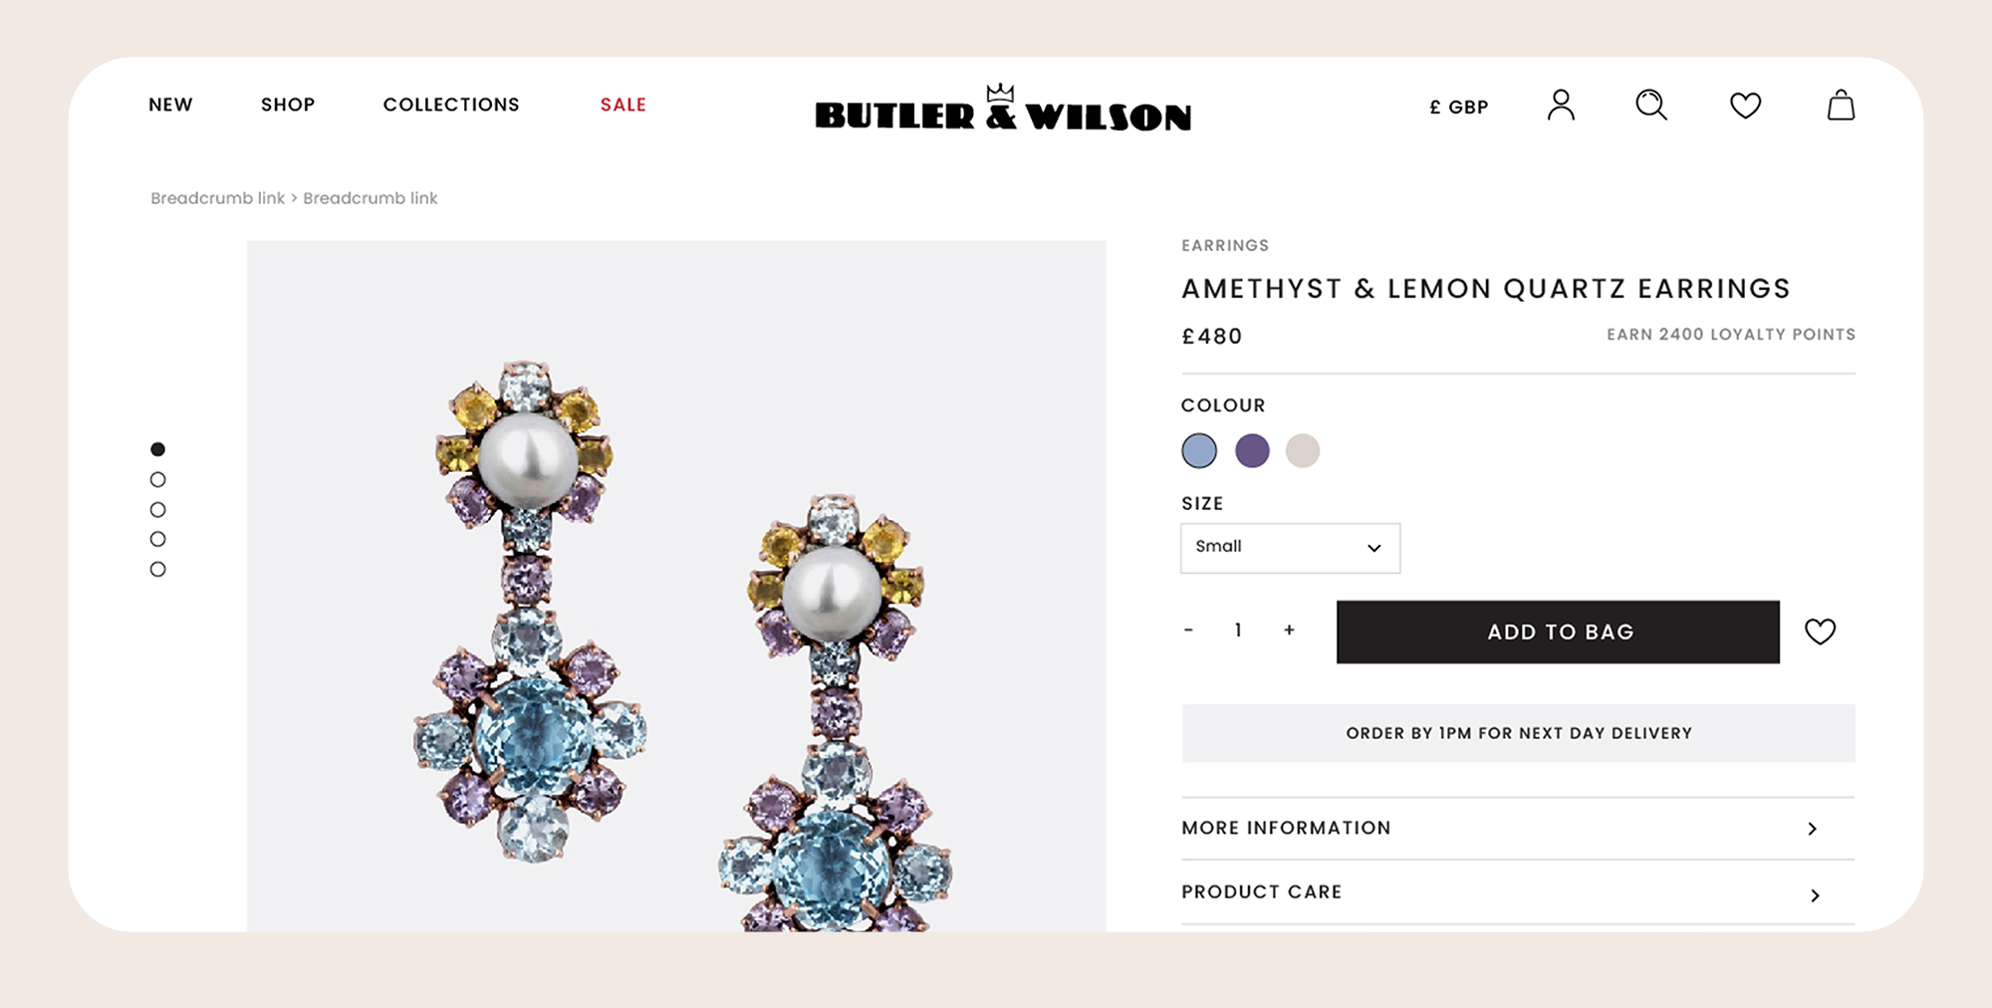
Task: Click the first breadcrumb link
Action: 217,198
